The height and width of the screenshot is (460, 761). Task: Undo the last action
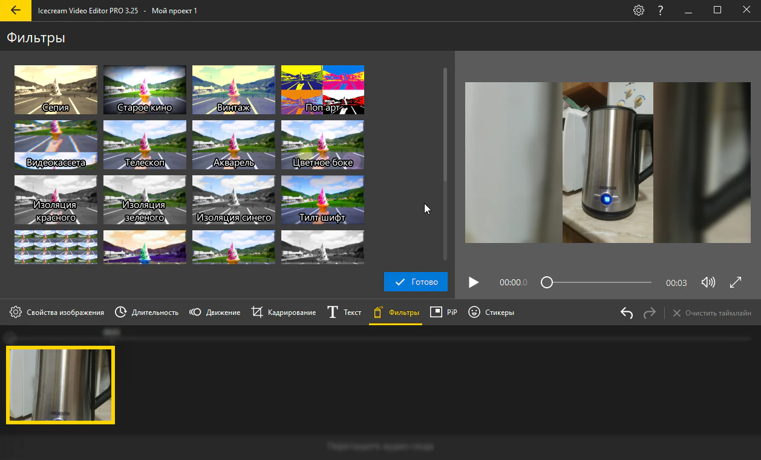click(x=627, y=313)
